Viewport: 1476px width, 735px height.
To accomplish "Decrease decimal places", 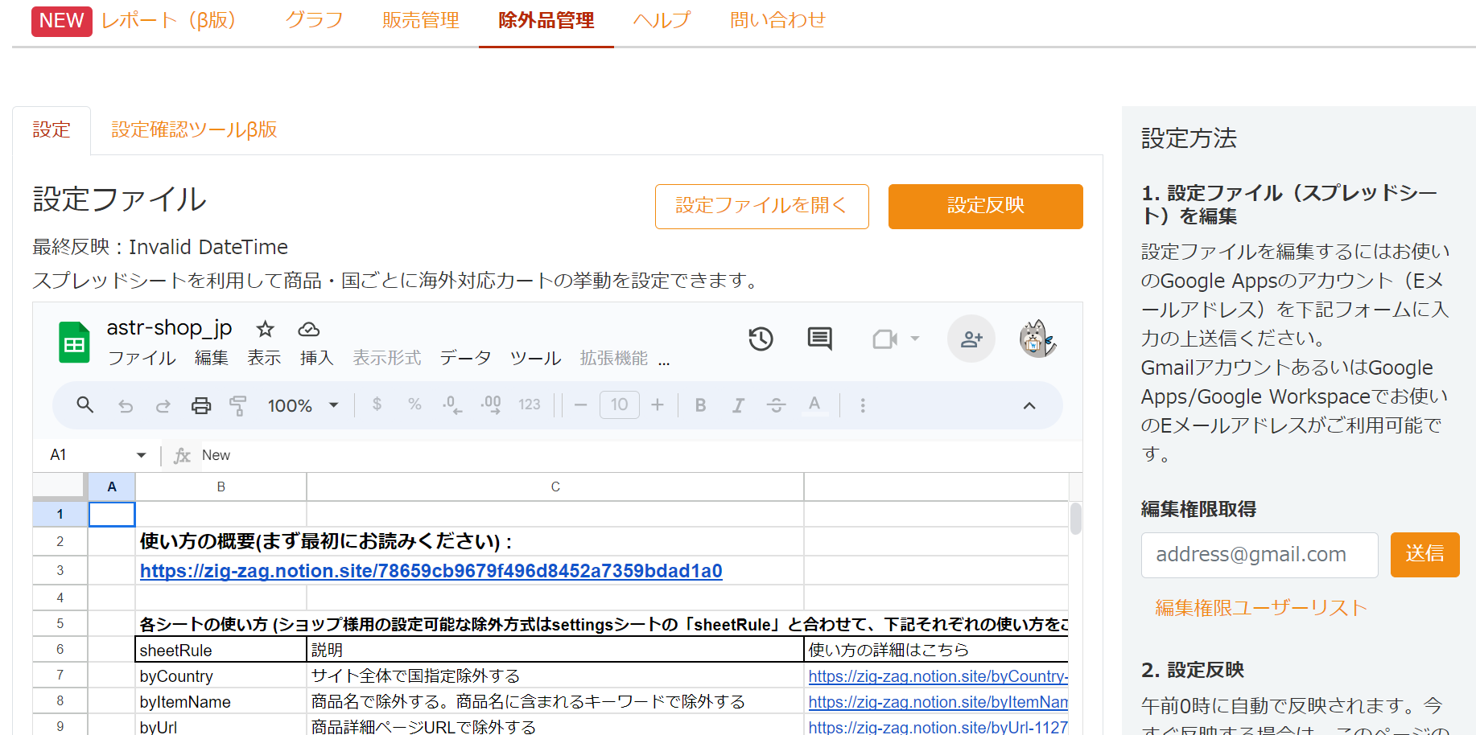I will pyautogui.click(x=452, y=404).
